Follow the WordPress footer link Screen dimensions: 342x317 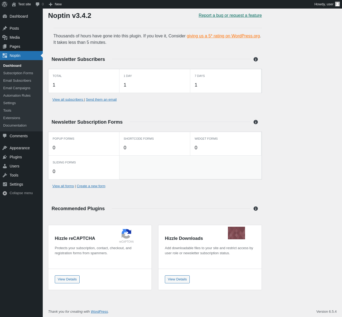[99, 312]
